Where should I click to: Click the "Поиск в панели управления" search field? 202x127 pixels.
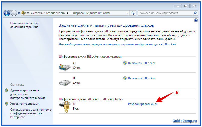coord(165,13)
